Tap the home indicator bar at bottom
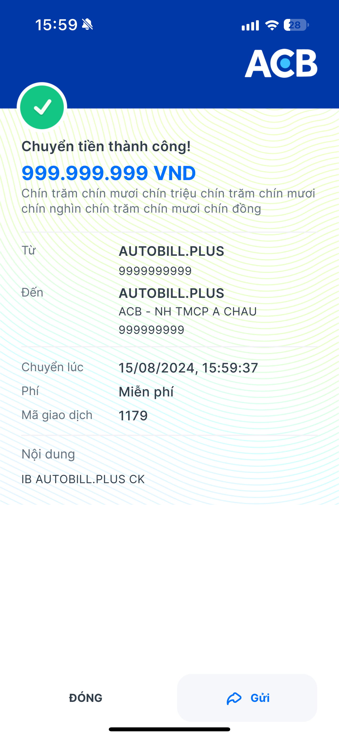This screenshot has height=735, width=339. point(169,729)
